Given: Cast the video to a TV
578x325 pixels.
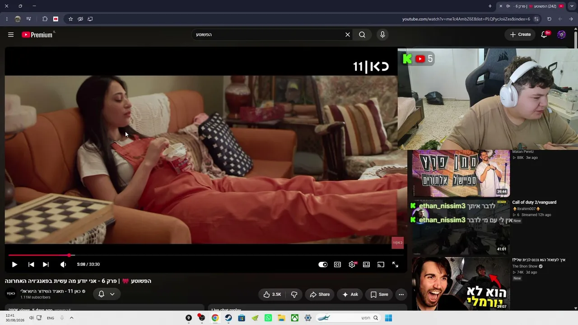Looking at the screenshot, I should click(x=381, y=265).
